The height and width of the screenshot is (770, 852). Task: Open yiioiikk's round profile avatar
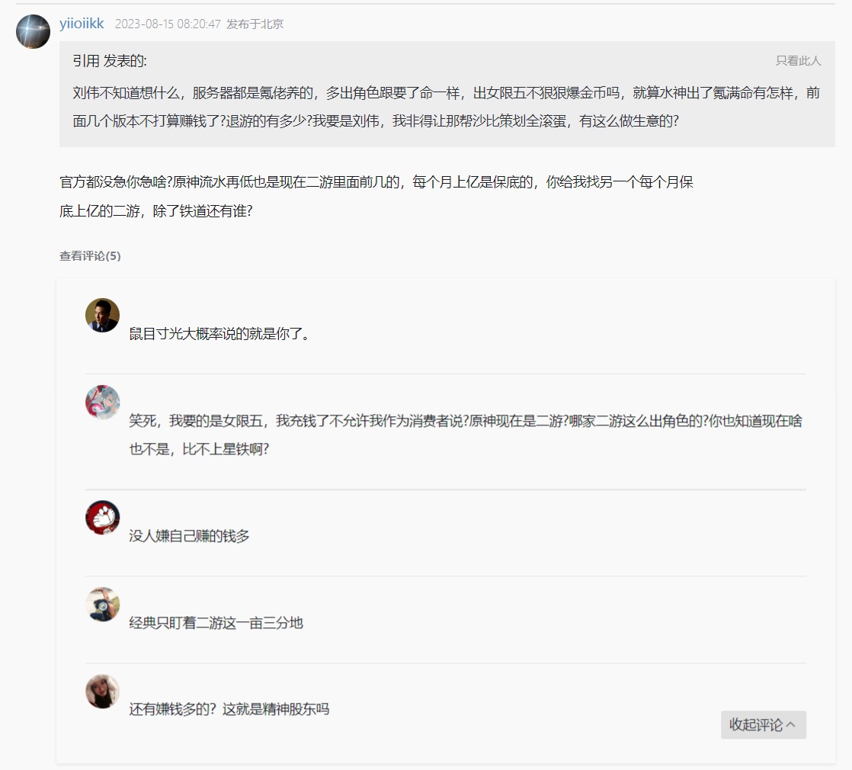pyautogui.click(x=33, y=31)
